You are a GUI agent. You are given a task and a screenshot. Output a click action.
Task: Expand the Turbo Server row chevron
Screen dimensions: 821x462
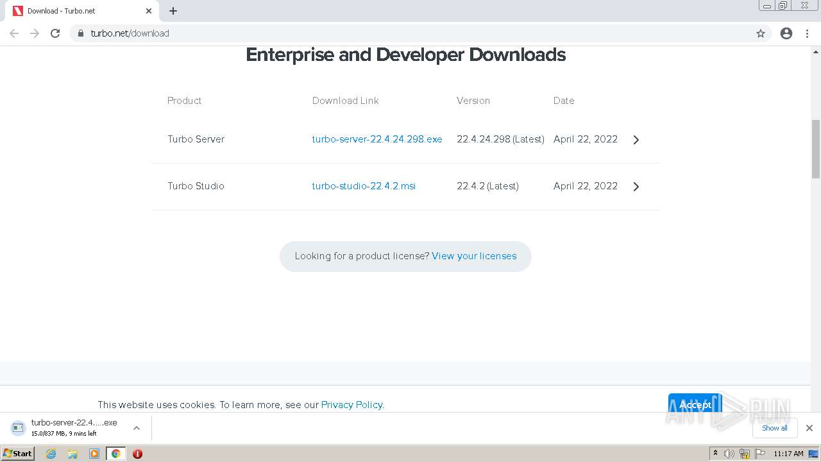636,140
